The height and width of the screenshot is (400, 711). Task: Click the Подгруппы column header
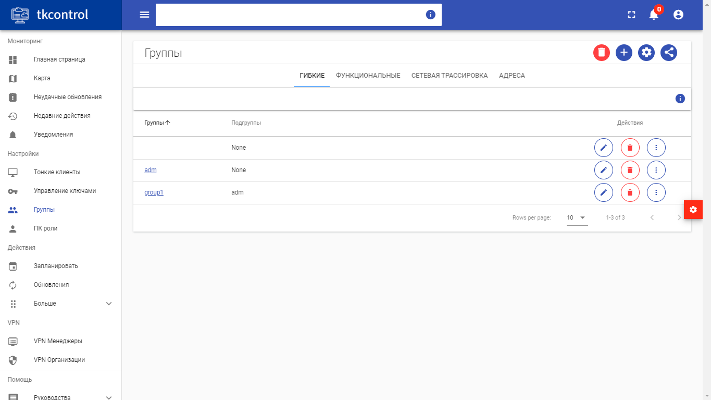(x=246, y=123)
